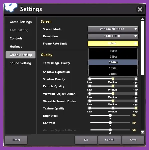The image size is (149, 150).
Task: Close the Settings window with the X
Action: click(140, 9)
